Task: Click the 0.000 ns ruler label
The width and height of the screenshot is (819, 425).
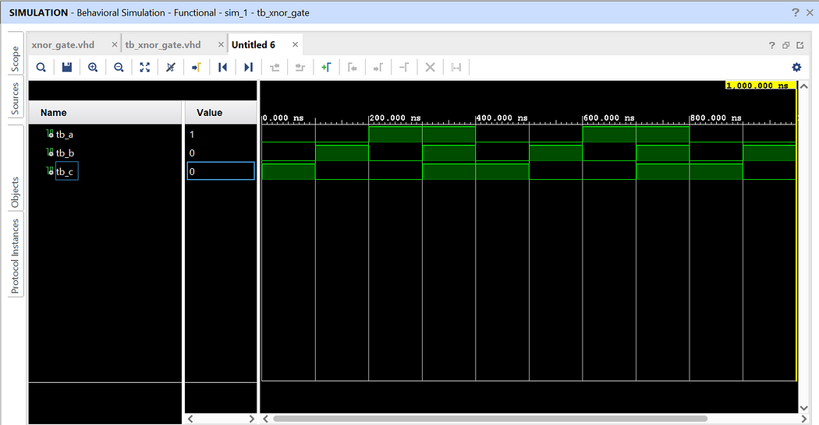Action: click(x=283, y=118)
